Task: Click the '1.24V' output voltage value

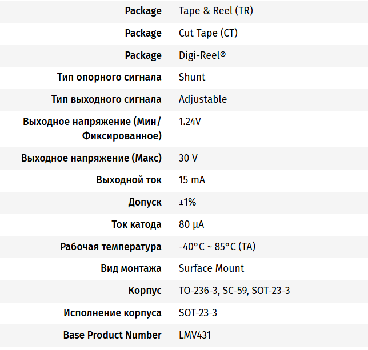Action: pos(190,122)
